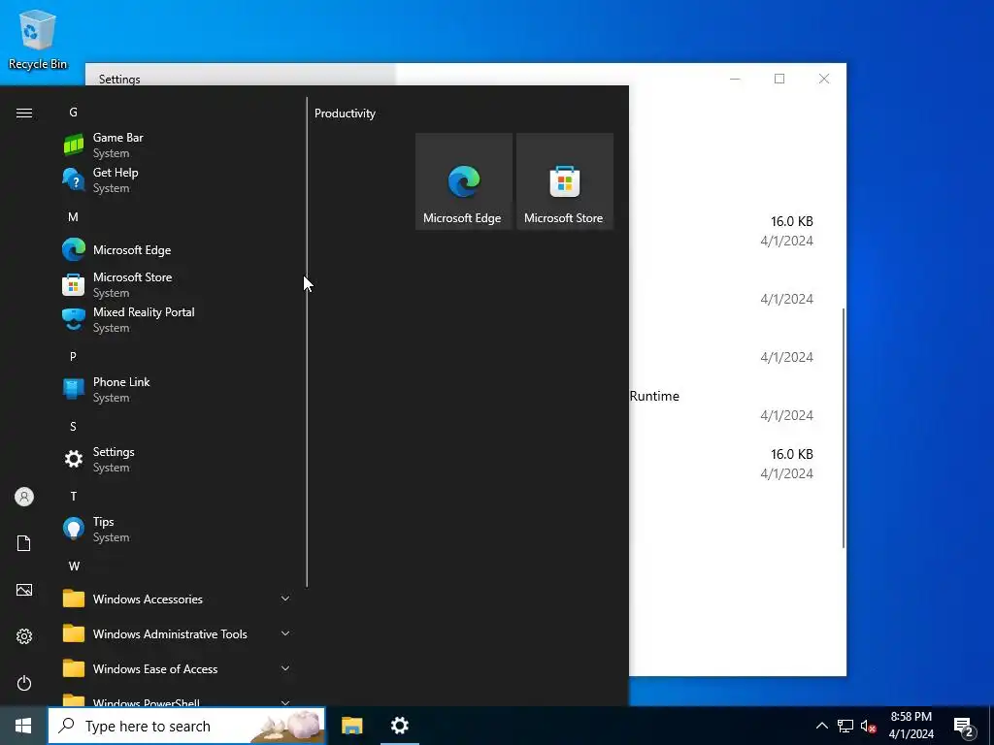994x745 pixels.
Task: Launch Get Help app
Action: point(178,179)
